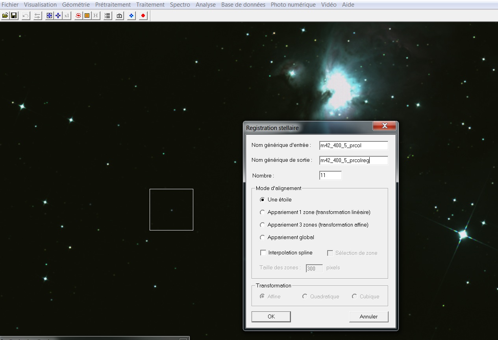
Task: Select the 'Une étoile' alignment mode
Action: tap(263, 199)
